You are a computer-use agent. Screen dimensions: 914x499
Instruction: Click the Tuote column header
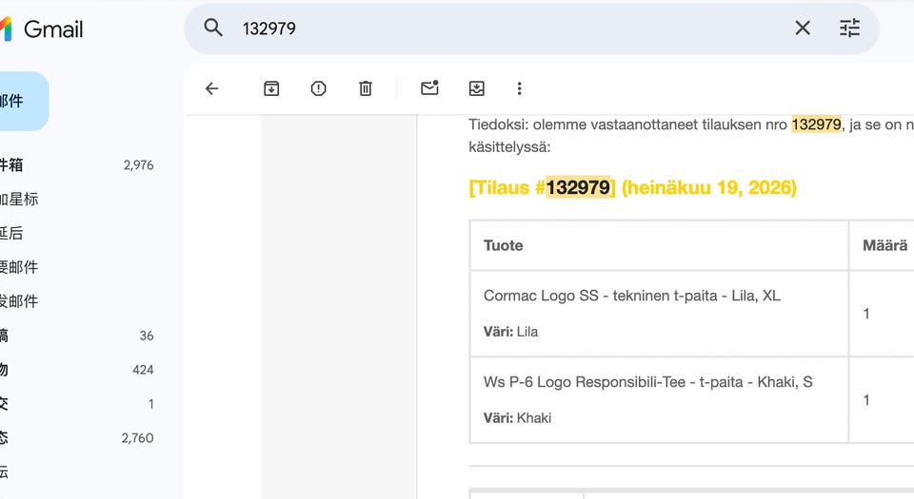pyautogui.click(x=503, y=245)
